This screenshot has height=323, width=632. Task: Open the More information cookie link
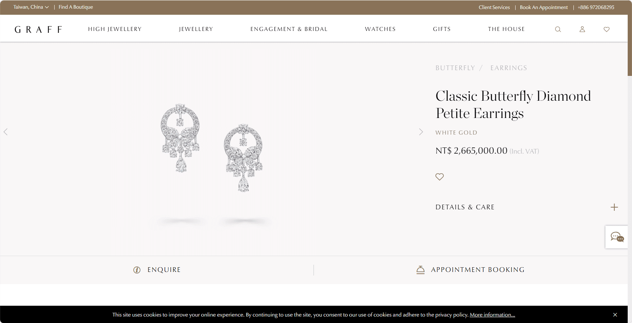[492, 315]
